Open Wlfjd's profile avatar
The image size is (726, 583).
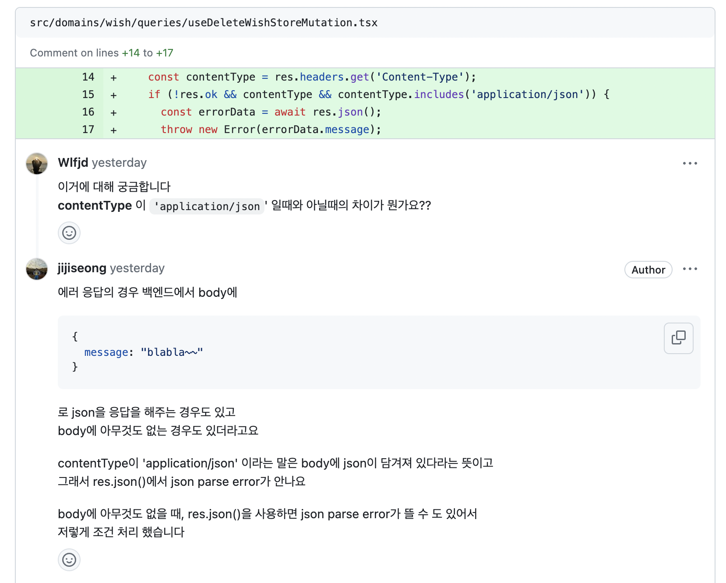(36, 164)
